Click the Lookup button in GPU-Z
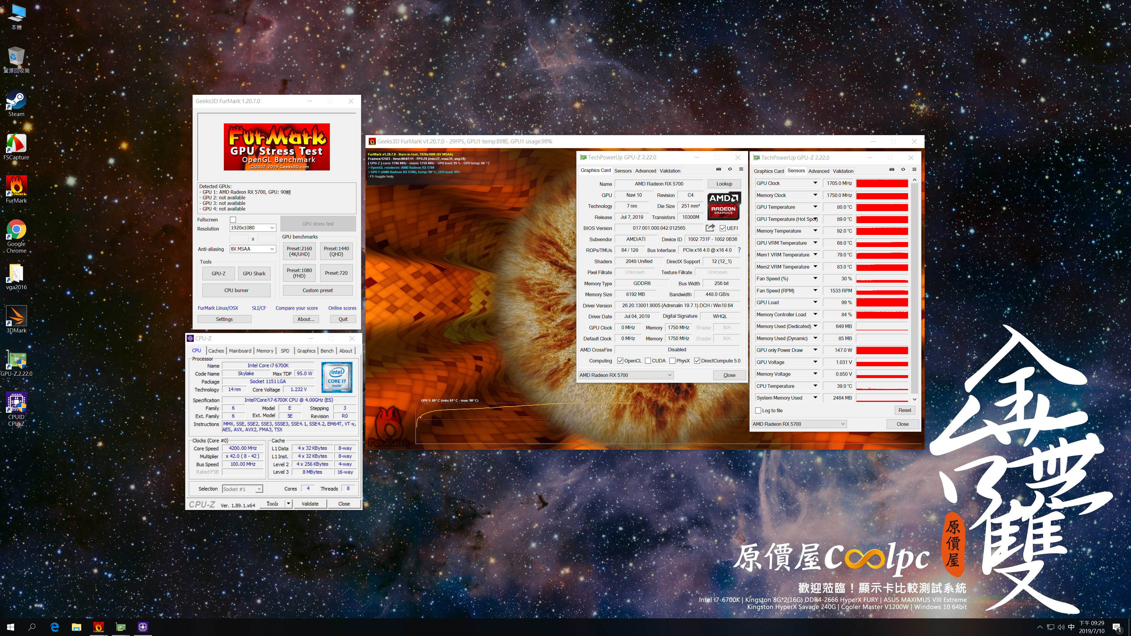 click(724, 184)
